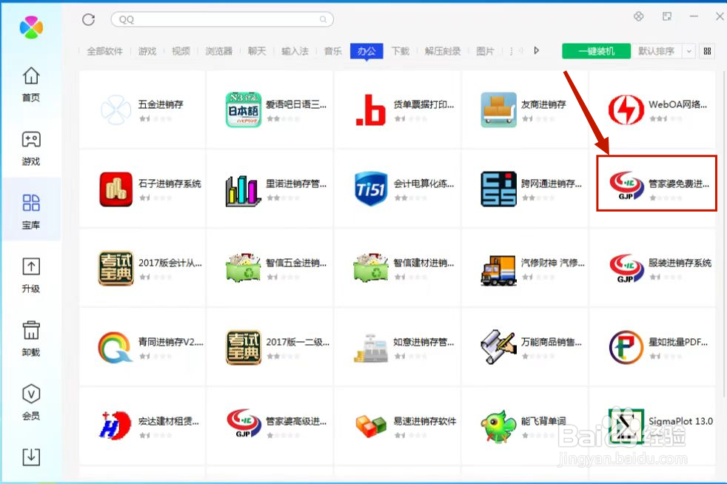Open the mini window icon in title bar
Screen dimensions: 727x484
click(667, 16)
